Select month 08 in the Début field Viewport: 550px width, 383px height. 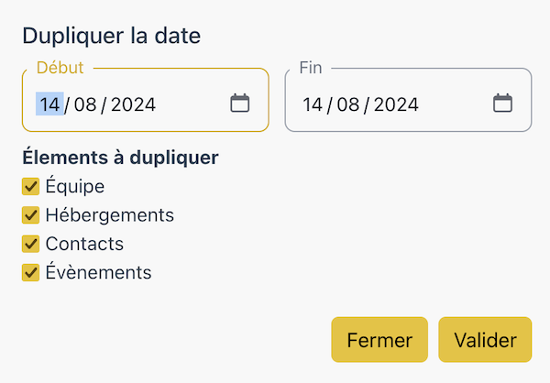pos(85,104)
